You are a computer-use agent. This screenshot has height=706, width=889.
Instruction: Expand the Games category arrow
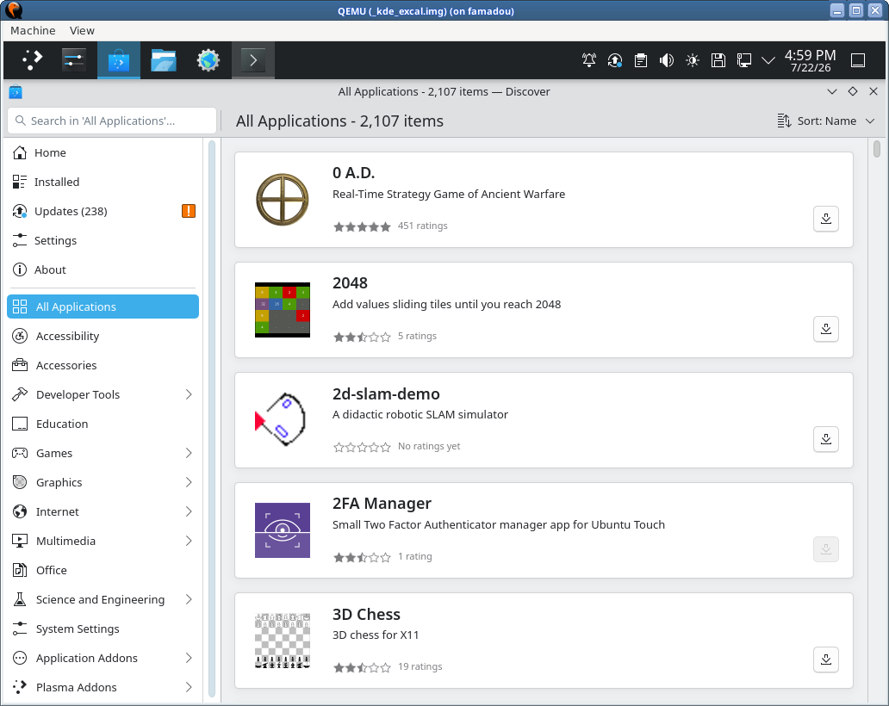[189, 453]
